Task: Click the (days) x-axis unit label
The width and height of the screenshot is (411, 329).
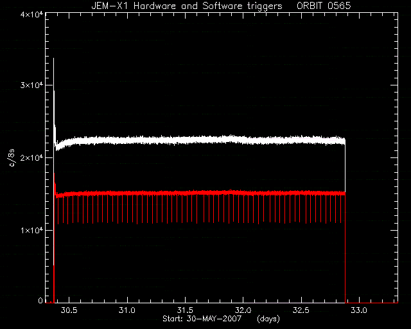Action: [x=268, y=319]
